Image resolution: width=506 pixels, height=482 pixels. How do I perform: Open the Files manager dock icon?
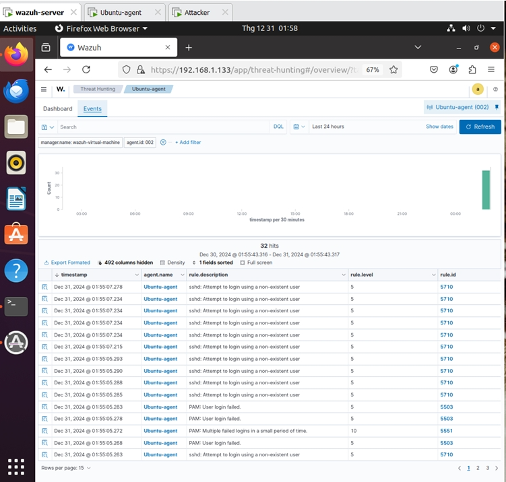click(16, 127)
